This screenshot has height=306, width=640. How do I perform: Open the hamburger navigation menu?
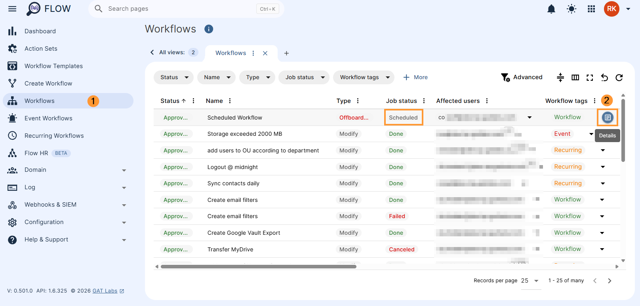coord(12,9)
